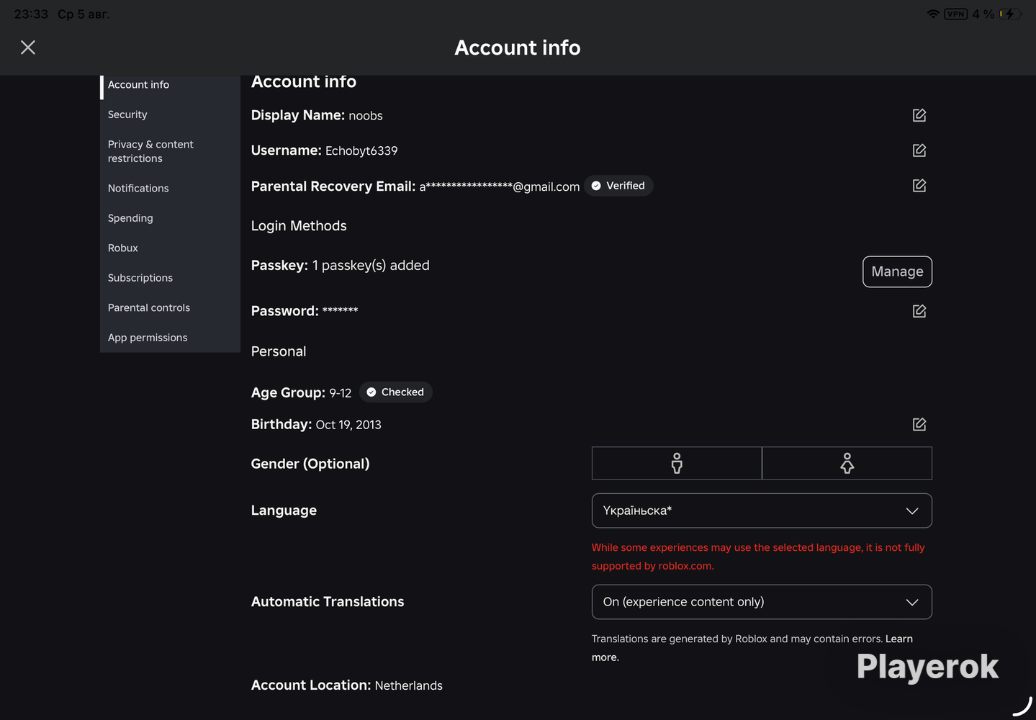Edit the Display Name noobs
1036x720 pixels.
pyautogui.click(x=919, y=115)
